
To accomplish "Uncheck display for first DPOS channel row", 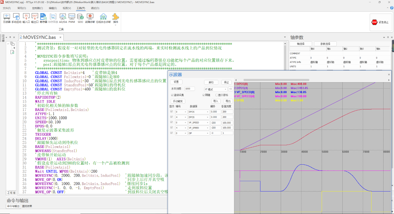I will pyautogui.click(x=171, y=112).
